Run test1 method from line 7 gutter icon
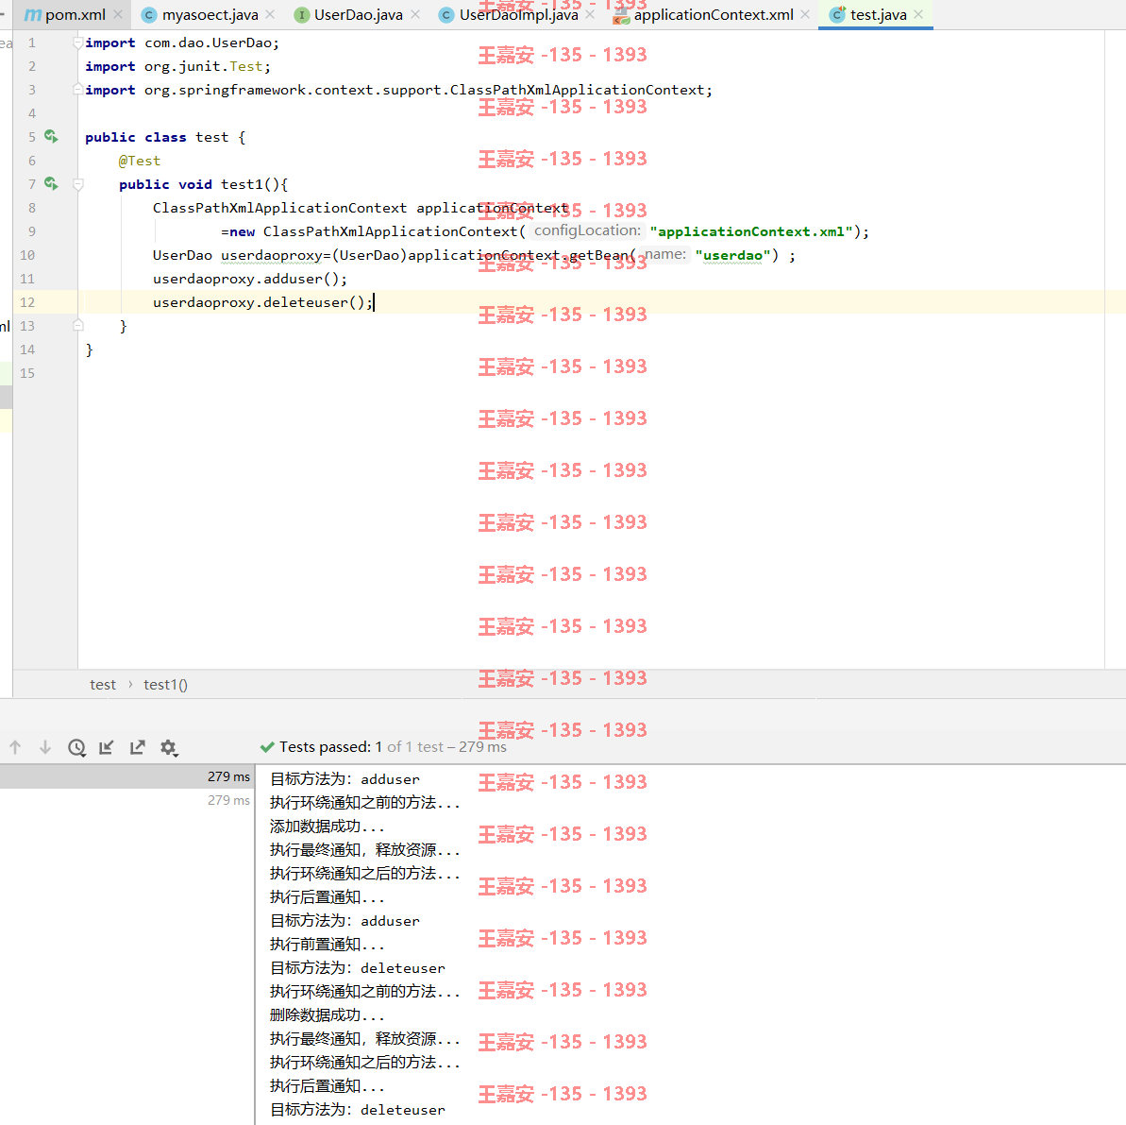1126x1125 pixels. point(51,184)
